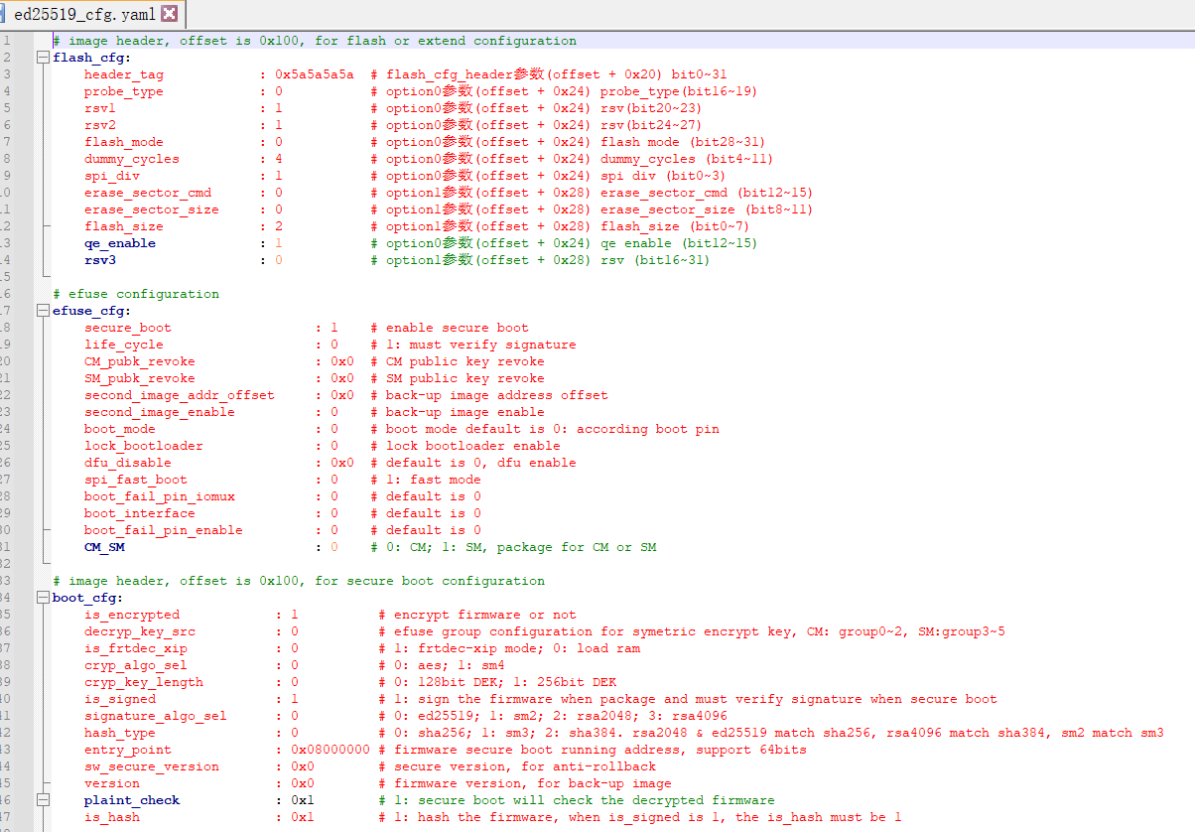Click the CM_pubk_revoke key

coord(140,361)
